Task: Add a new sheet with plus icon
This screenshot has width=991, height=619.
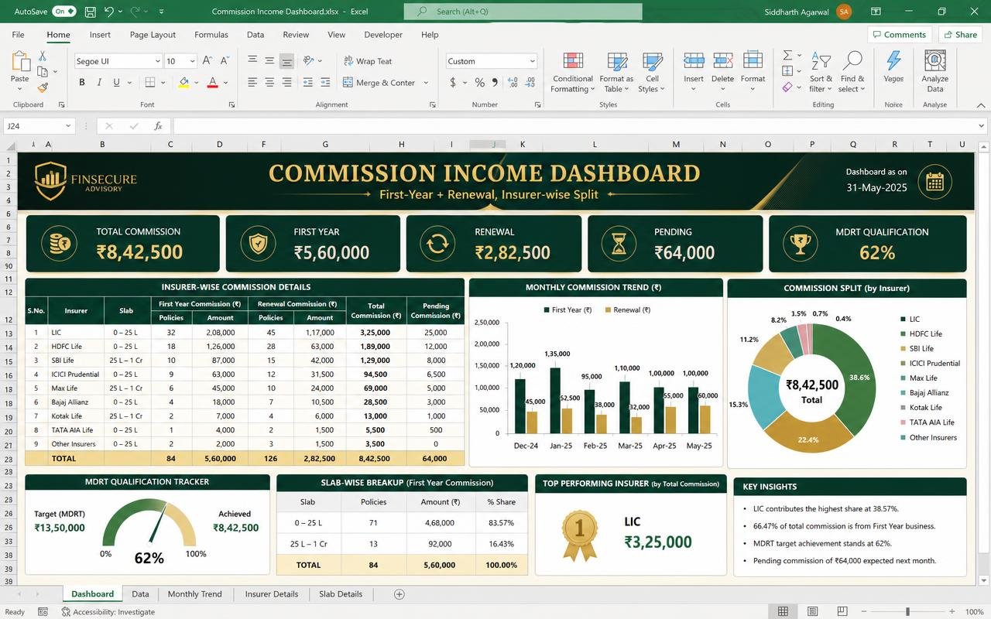Action: pyautogui.click(x=399, y=594)
